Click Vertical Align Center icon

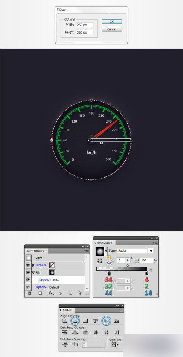click(x=106, y=321)
